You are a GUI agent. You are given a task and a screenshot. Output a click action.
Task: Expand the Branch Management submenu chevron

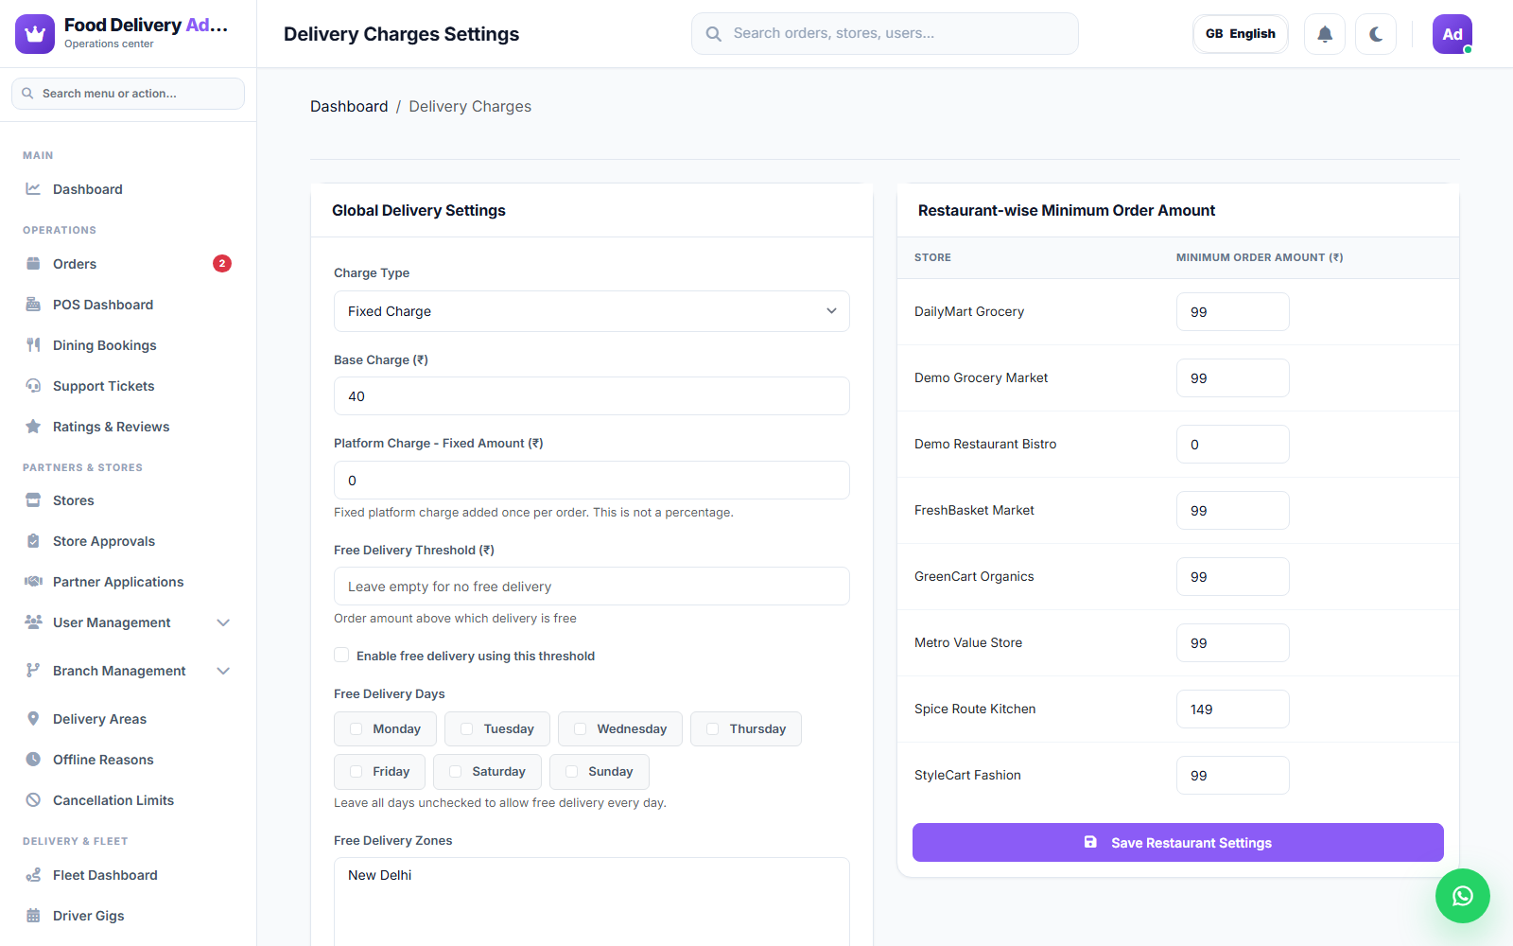point(223,671)
